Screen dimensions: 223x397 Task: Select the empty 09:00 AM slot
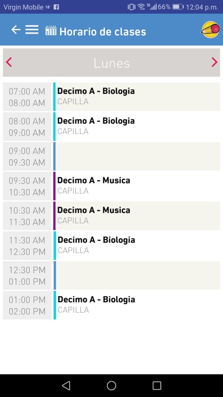pos(136,156)
